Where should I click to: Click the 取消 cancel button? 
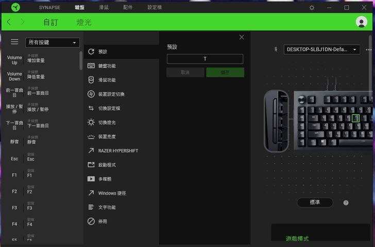tap(185, 73)
